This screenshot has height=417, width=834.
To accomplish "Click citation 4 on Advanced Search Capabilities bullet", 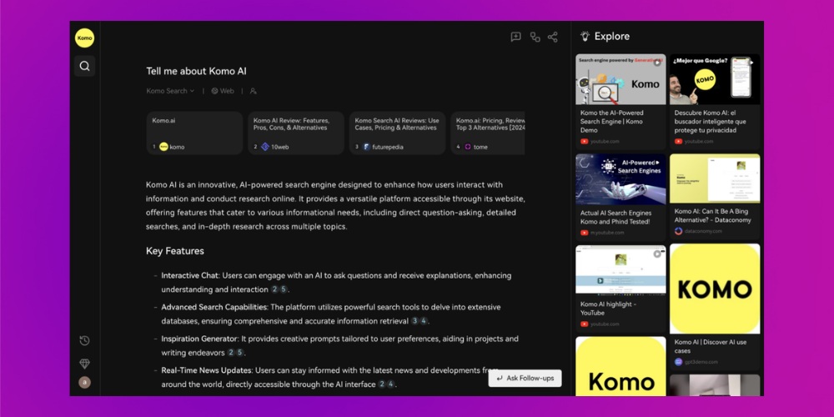I will [x=424, y=321].
